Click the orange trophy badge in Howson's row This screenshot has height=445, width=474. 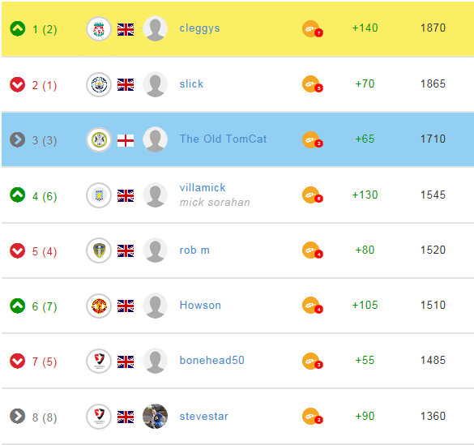312,306
